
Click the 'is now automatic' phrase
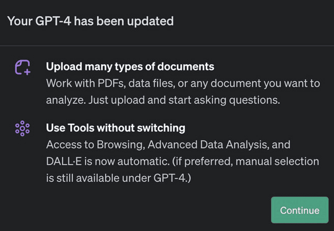click(127, 162)
